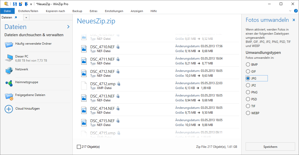
Task: Open the Backup ribbon tab
Action: click(77, 11)
